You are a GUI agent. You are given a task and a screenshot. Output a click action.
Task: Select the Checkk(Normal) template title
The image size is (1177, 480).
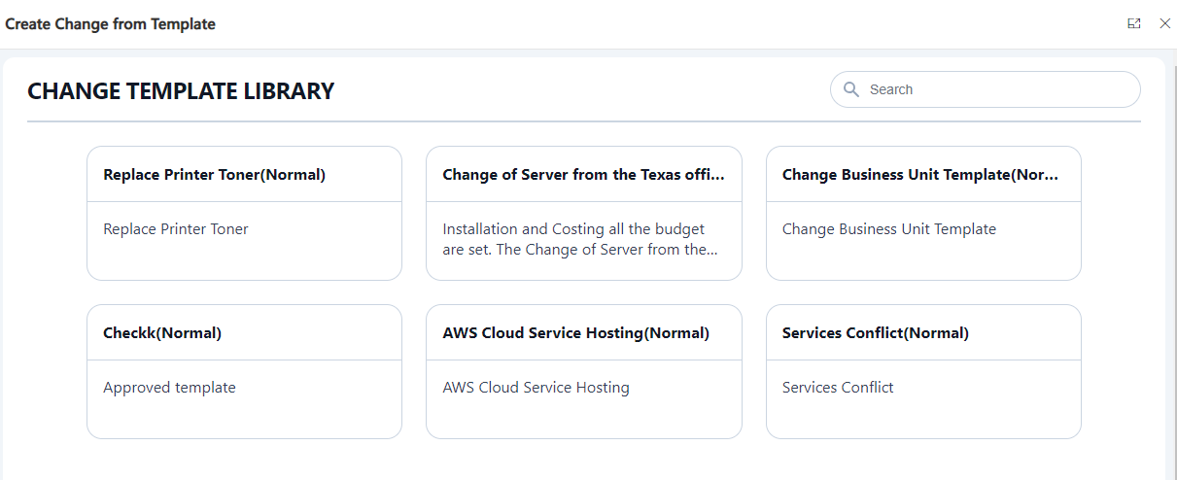click(162, 333)
